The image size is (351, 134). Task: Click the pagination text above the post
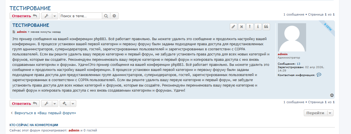coord(309,14)
